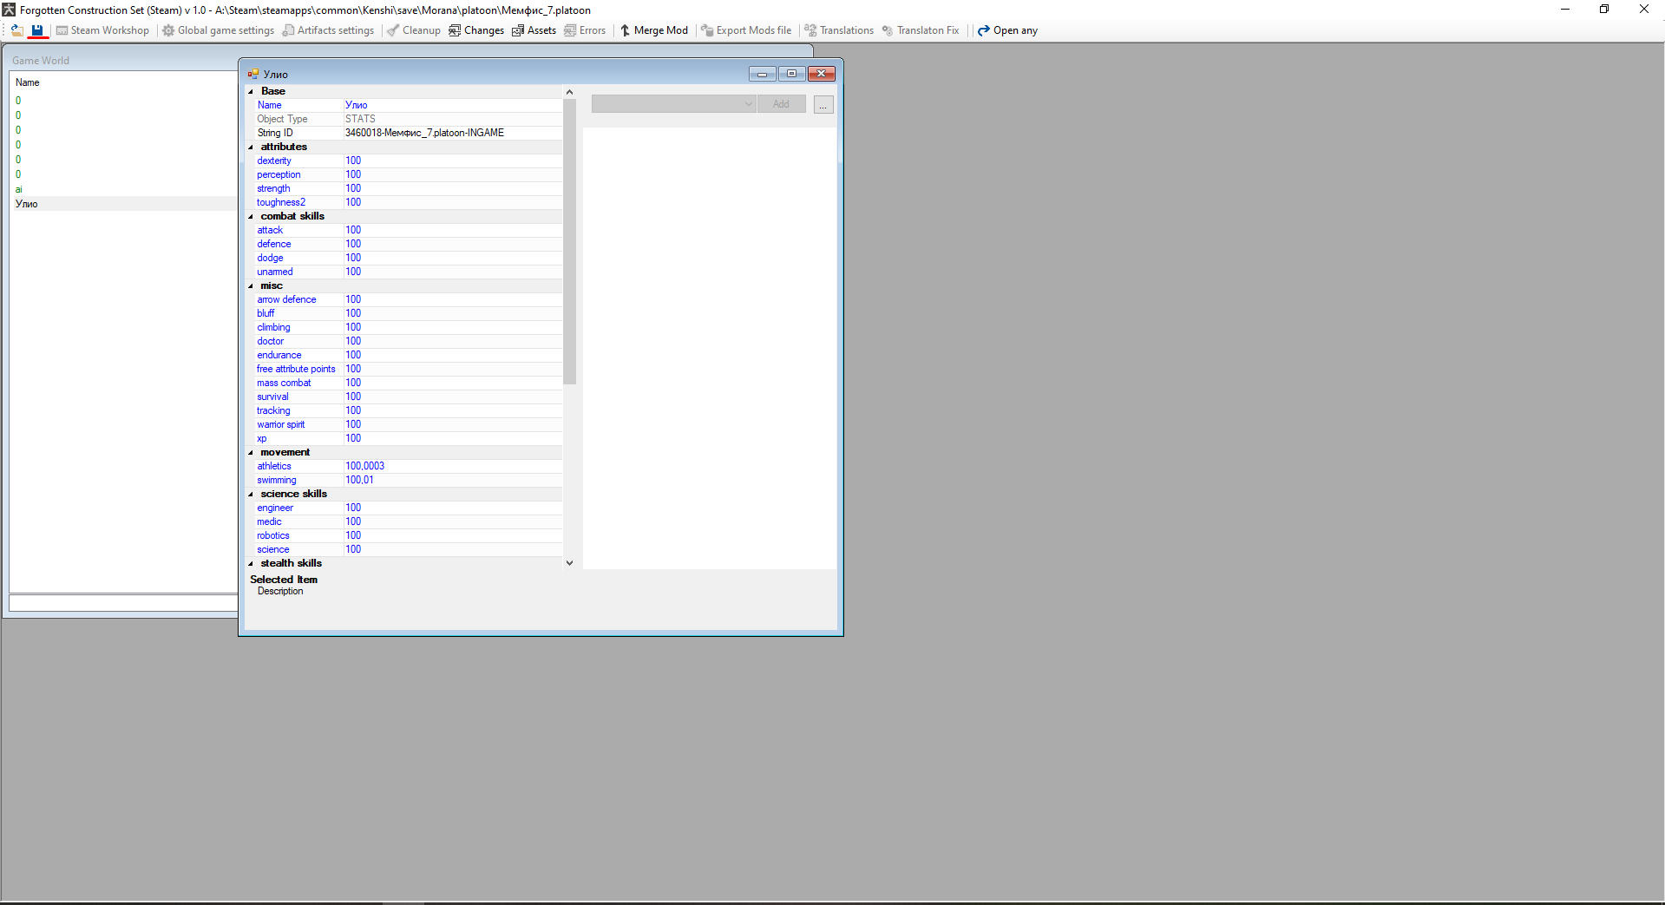Viewport: 1665px width, 905px height.
Task: Click the ellipsis browse button
Action: (823, 105)
